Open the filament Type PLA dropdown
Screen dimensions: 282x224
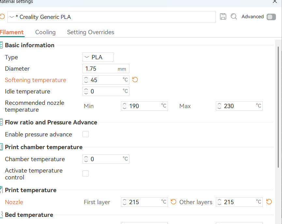click(98, 57)
